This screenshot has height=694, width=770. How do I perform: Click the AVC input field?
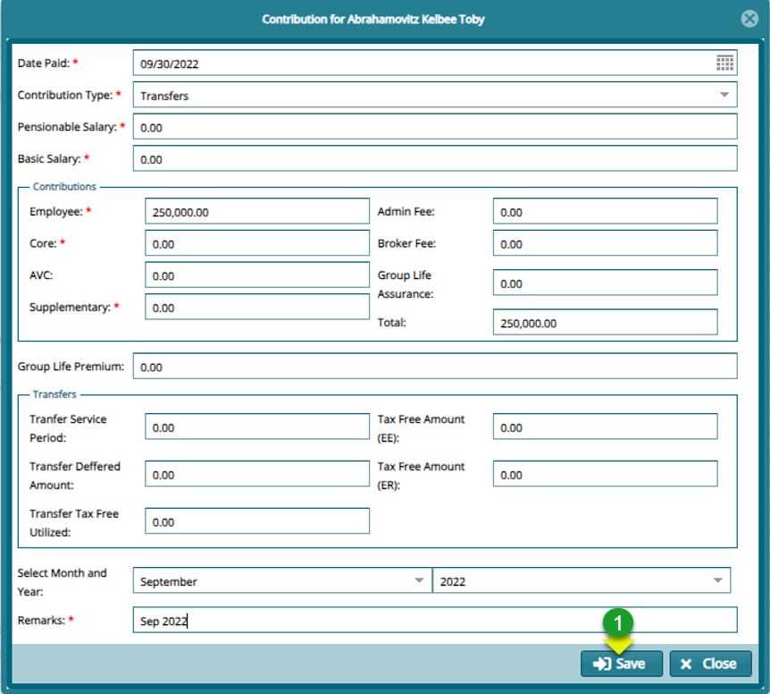pos(257,275)
